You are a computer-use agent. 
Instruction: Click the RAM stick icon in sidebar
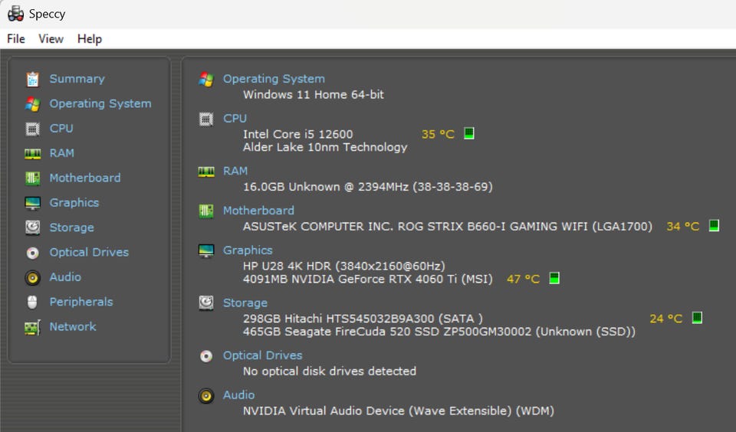(x=32, y=153)
